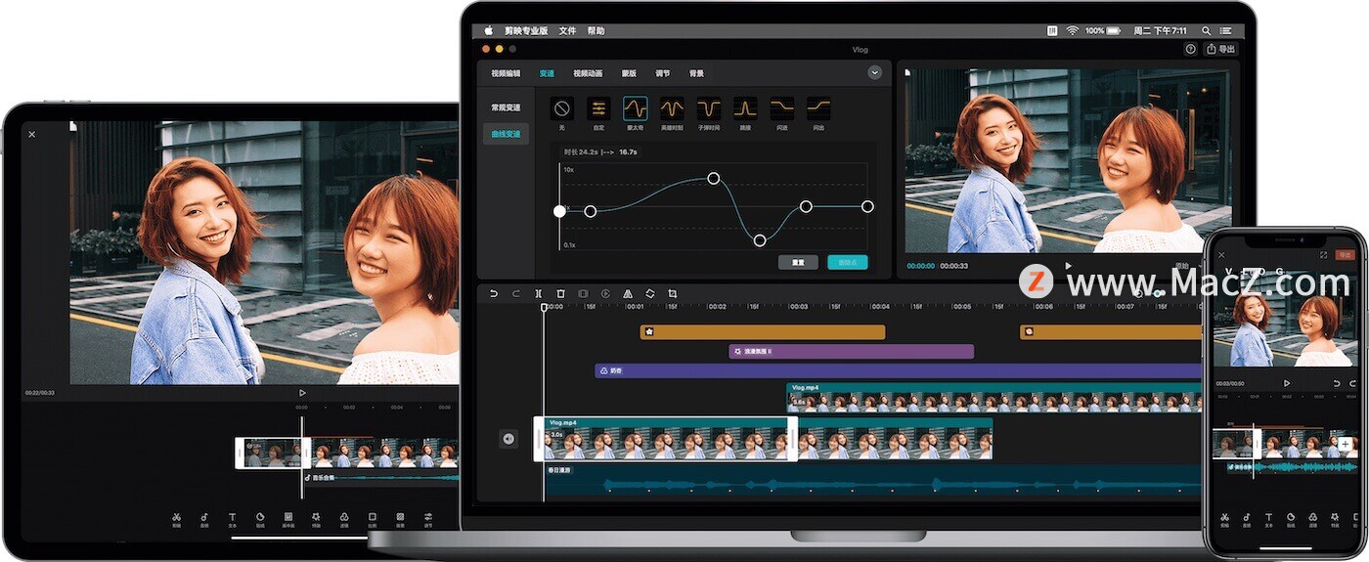Click the crop tool in the timeline toolbar

coord(673,293)
